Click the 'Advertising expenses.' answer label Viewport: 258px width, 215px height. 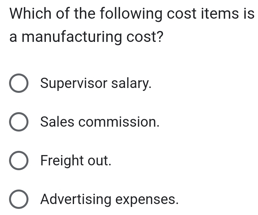[x=109, y=200]
